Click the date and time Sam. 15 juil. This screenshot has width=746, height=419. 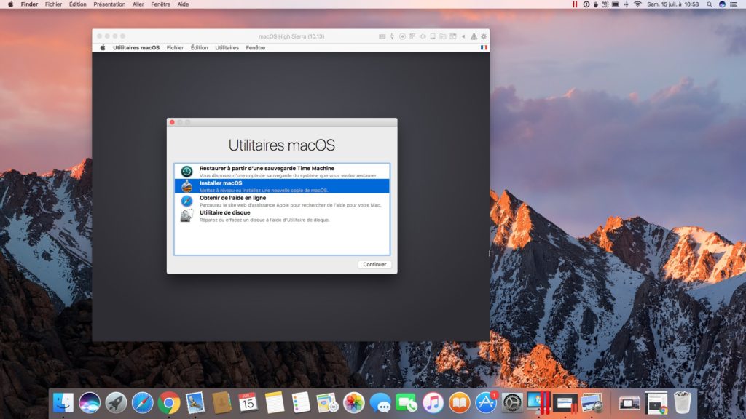click(x=672, y=4)
